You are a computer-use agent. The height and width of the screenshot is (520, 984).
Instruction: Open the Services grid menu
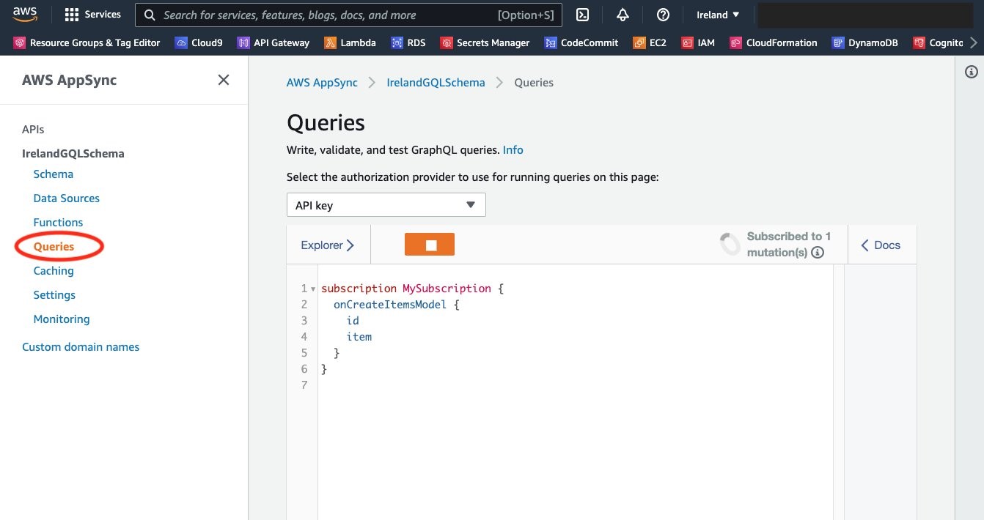[93, 15]
